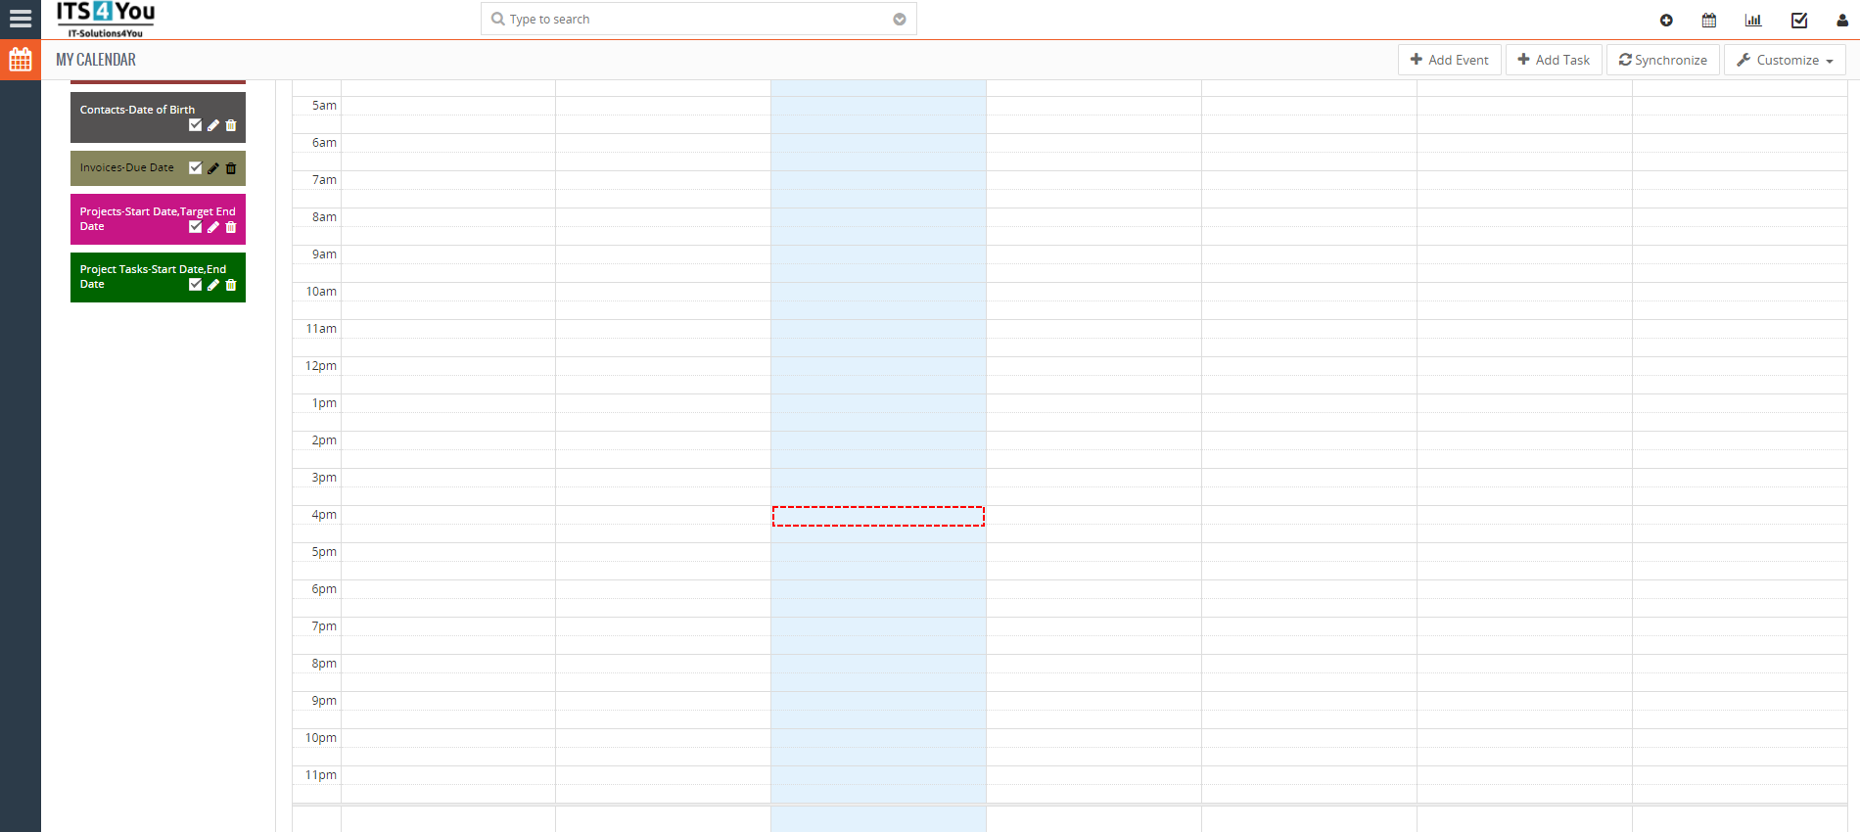Delete the Invoices-Due Date calendar
The width and height of the screenshot is (1860, 832).
231,168
